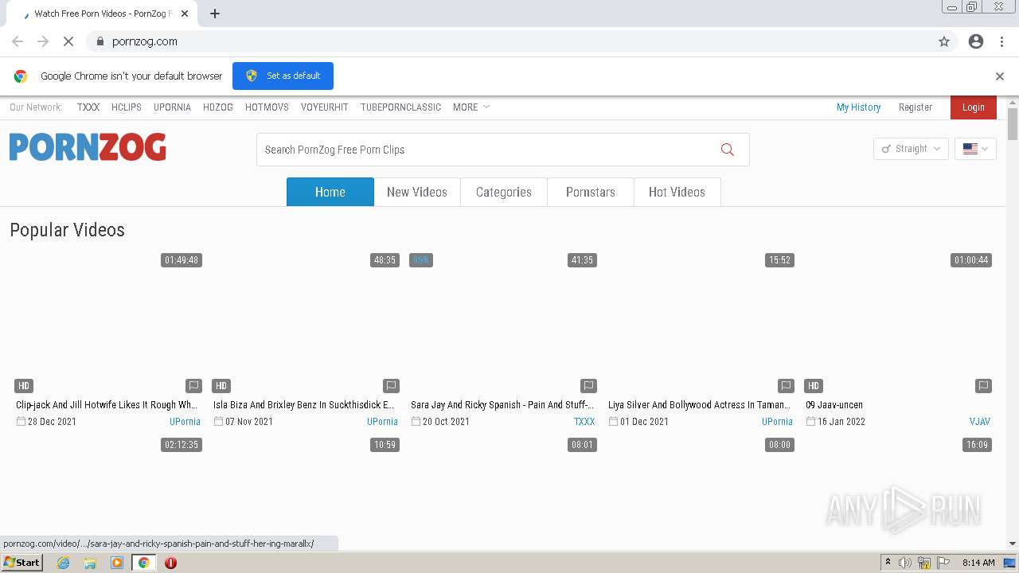
Task: Bookmark this page with the star
Action: pos(944,41)
